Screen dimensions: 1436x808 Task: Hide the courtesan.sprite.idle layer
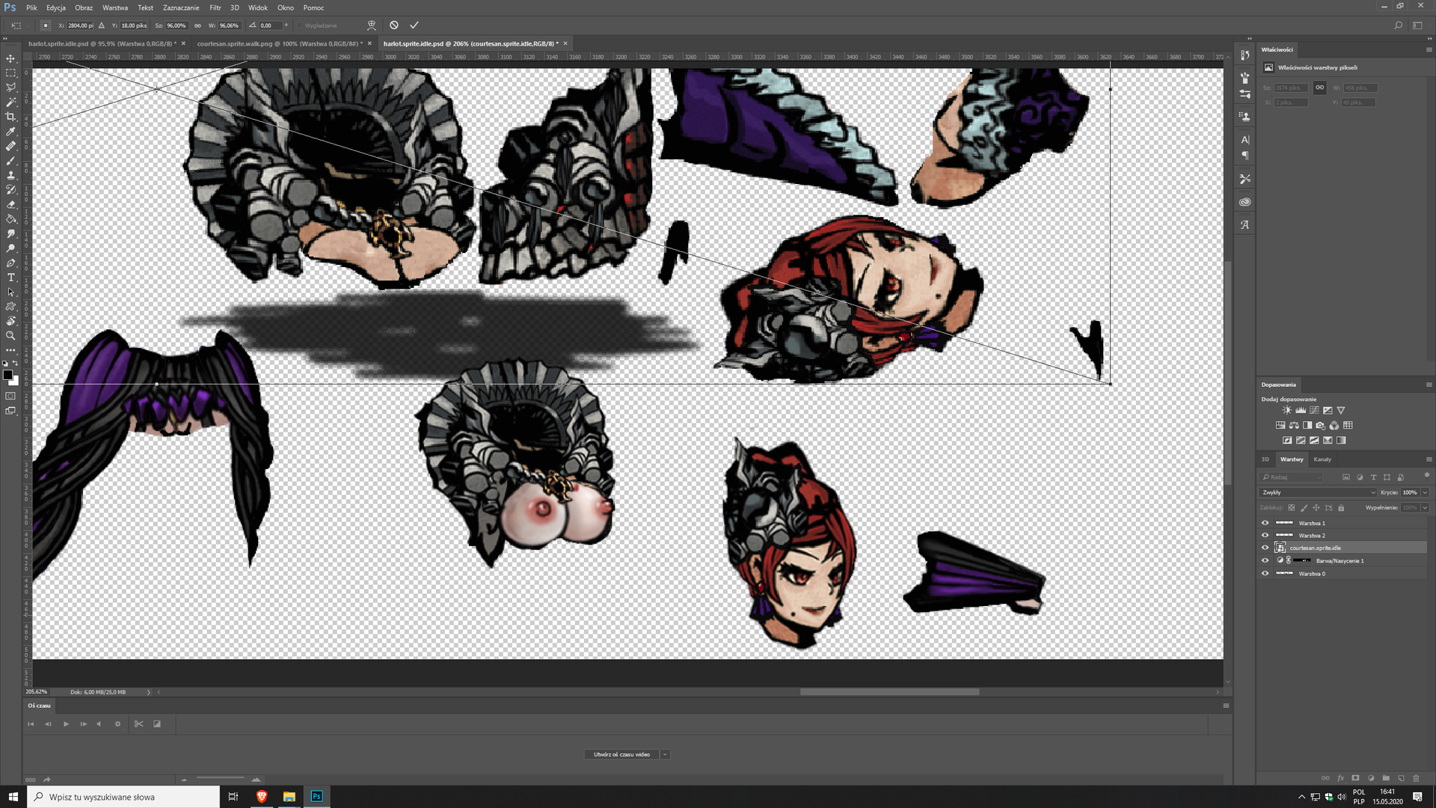coord(1265,548)
